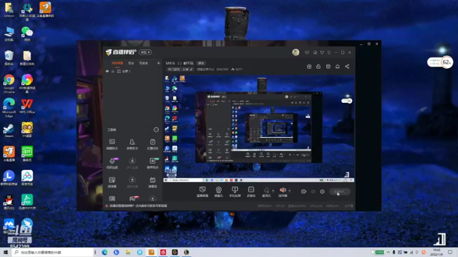
Task: Add the 直播屏幕 screen capture source
Action: (x=203, y=192)
